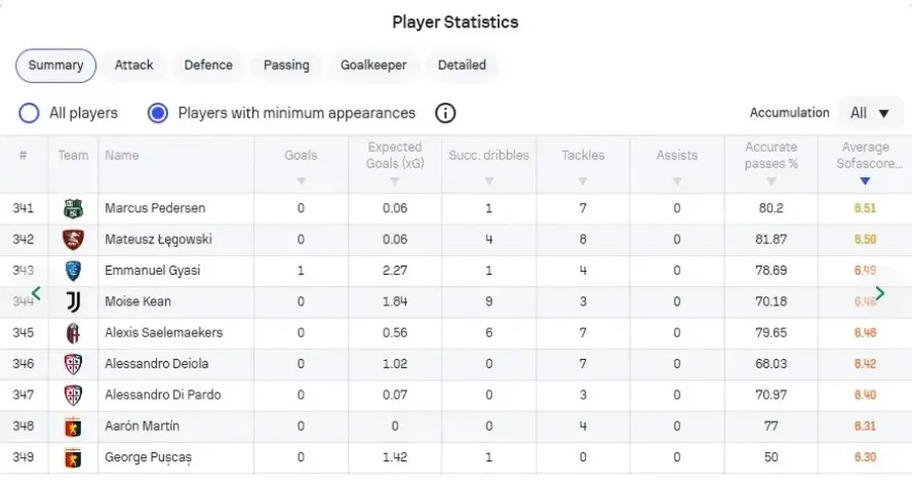Open the Accumulation All dropdown
This screenshot has width=912, height=486.
[870, 113]
